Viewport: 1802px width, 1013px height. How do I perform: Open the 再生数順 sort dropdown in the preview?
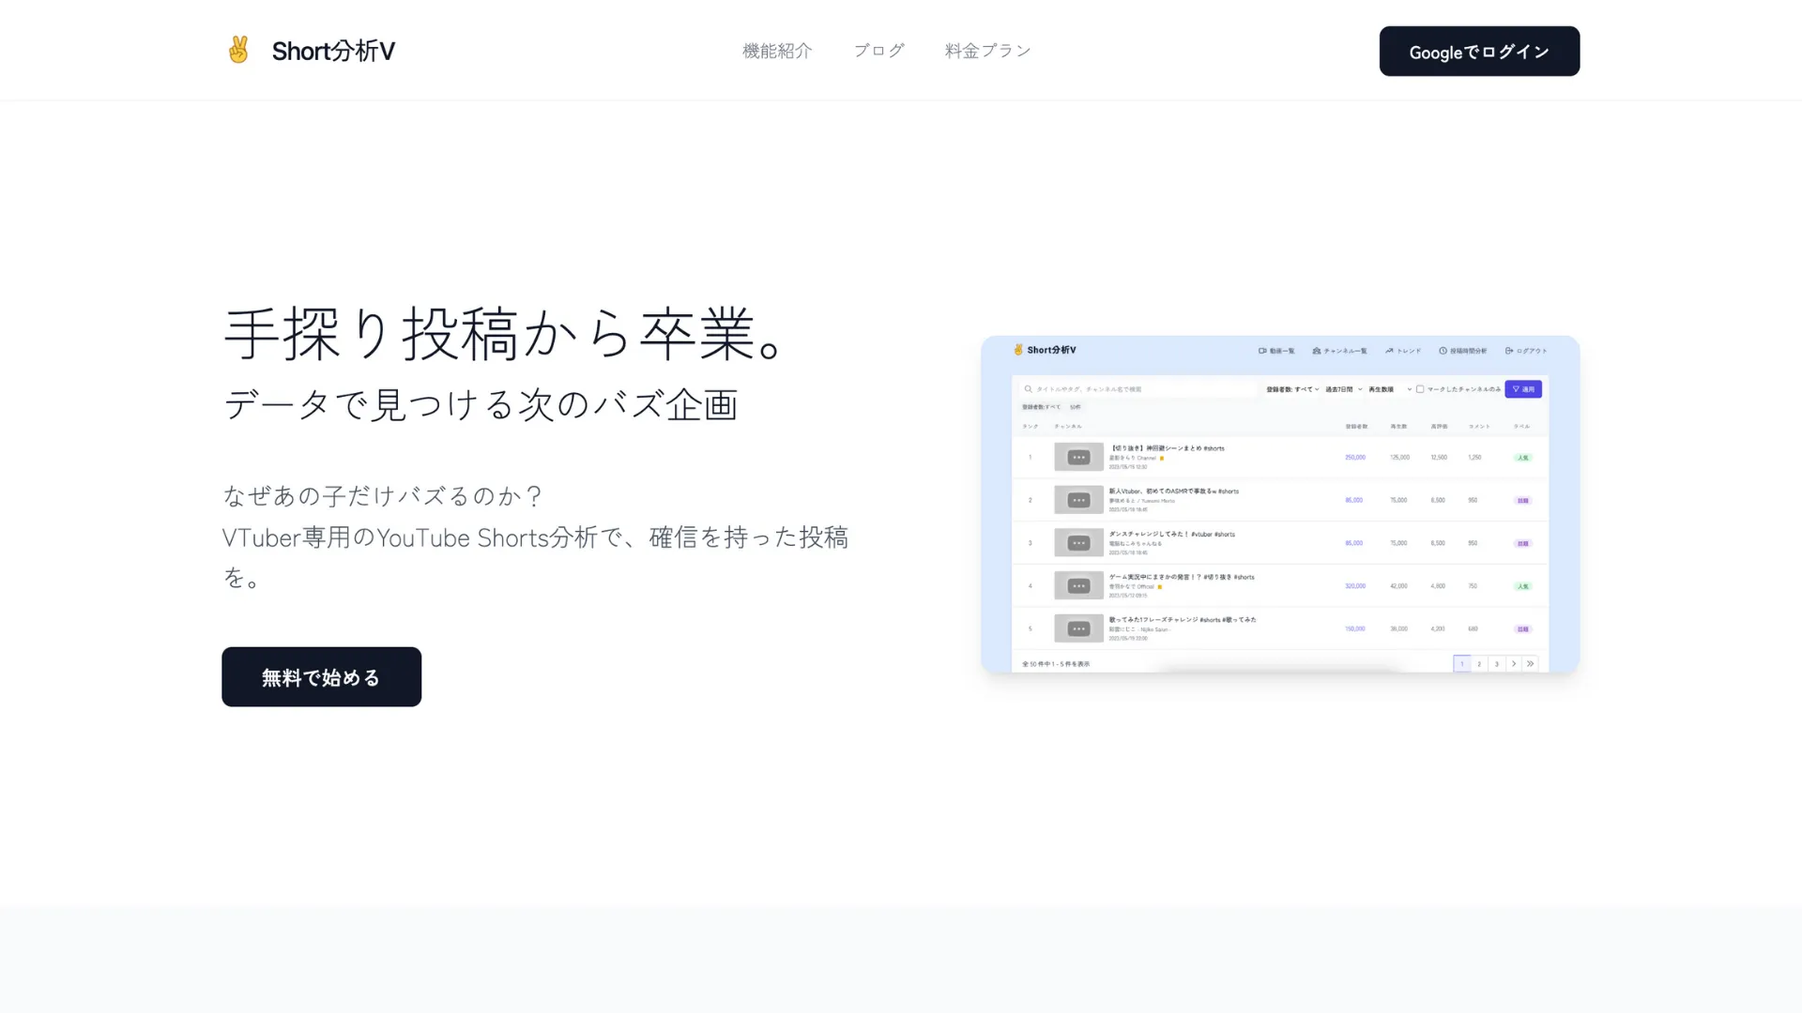[x=1390, y=389]
